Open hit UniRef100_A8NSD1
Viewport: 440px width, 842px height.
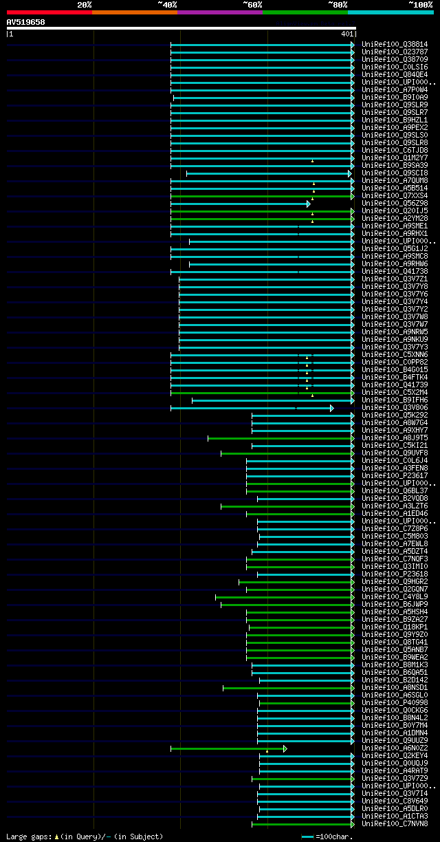pyautogui.click(x=395, y=688)
